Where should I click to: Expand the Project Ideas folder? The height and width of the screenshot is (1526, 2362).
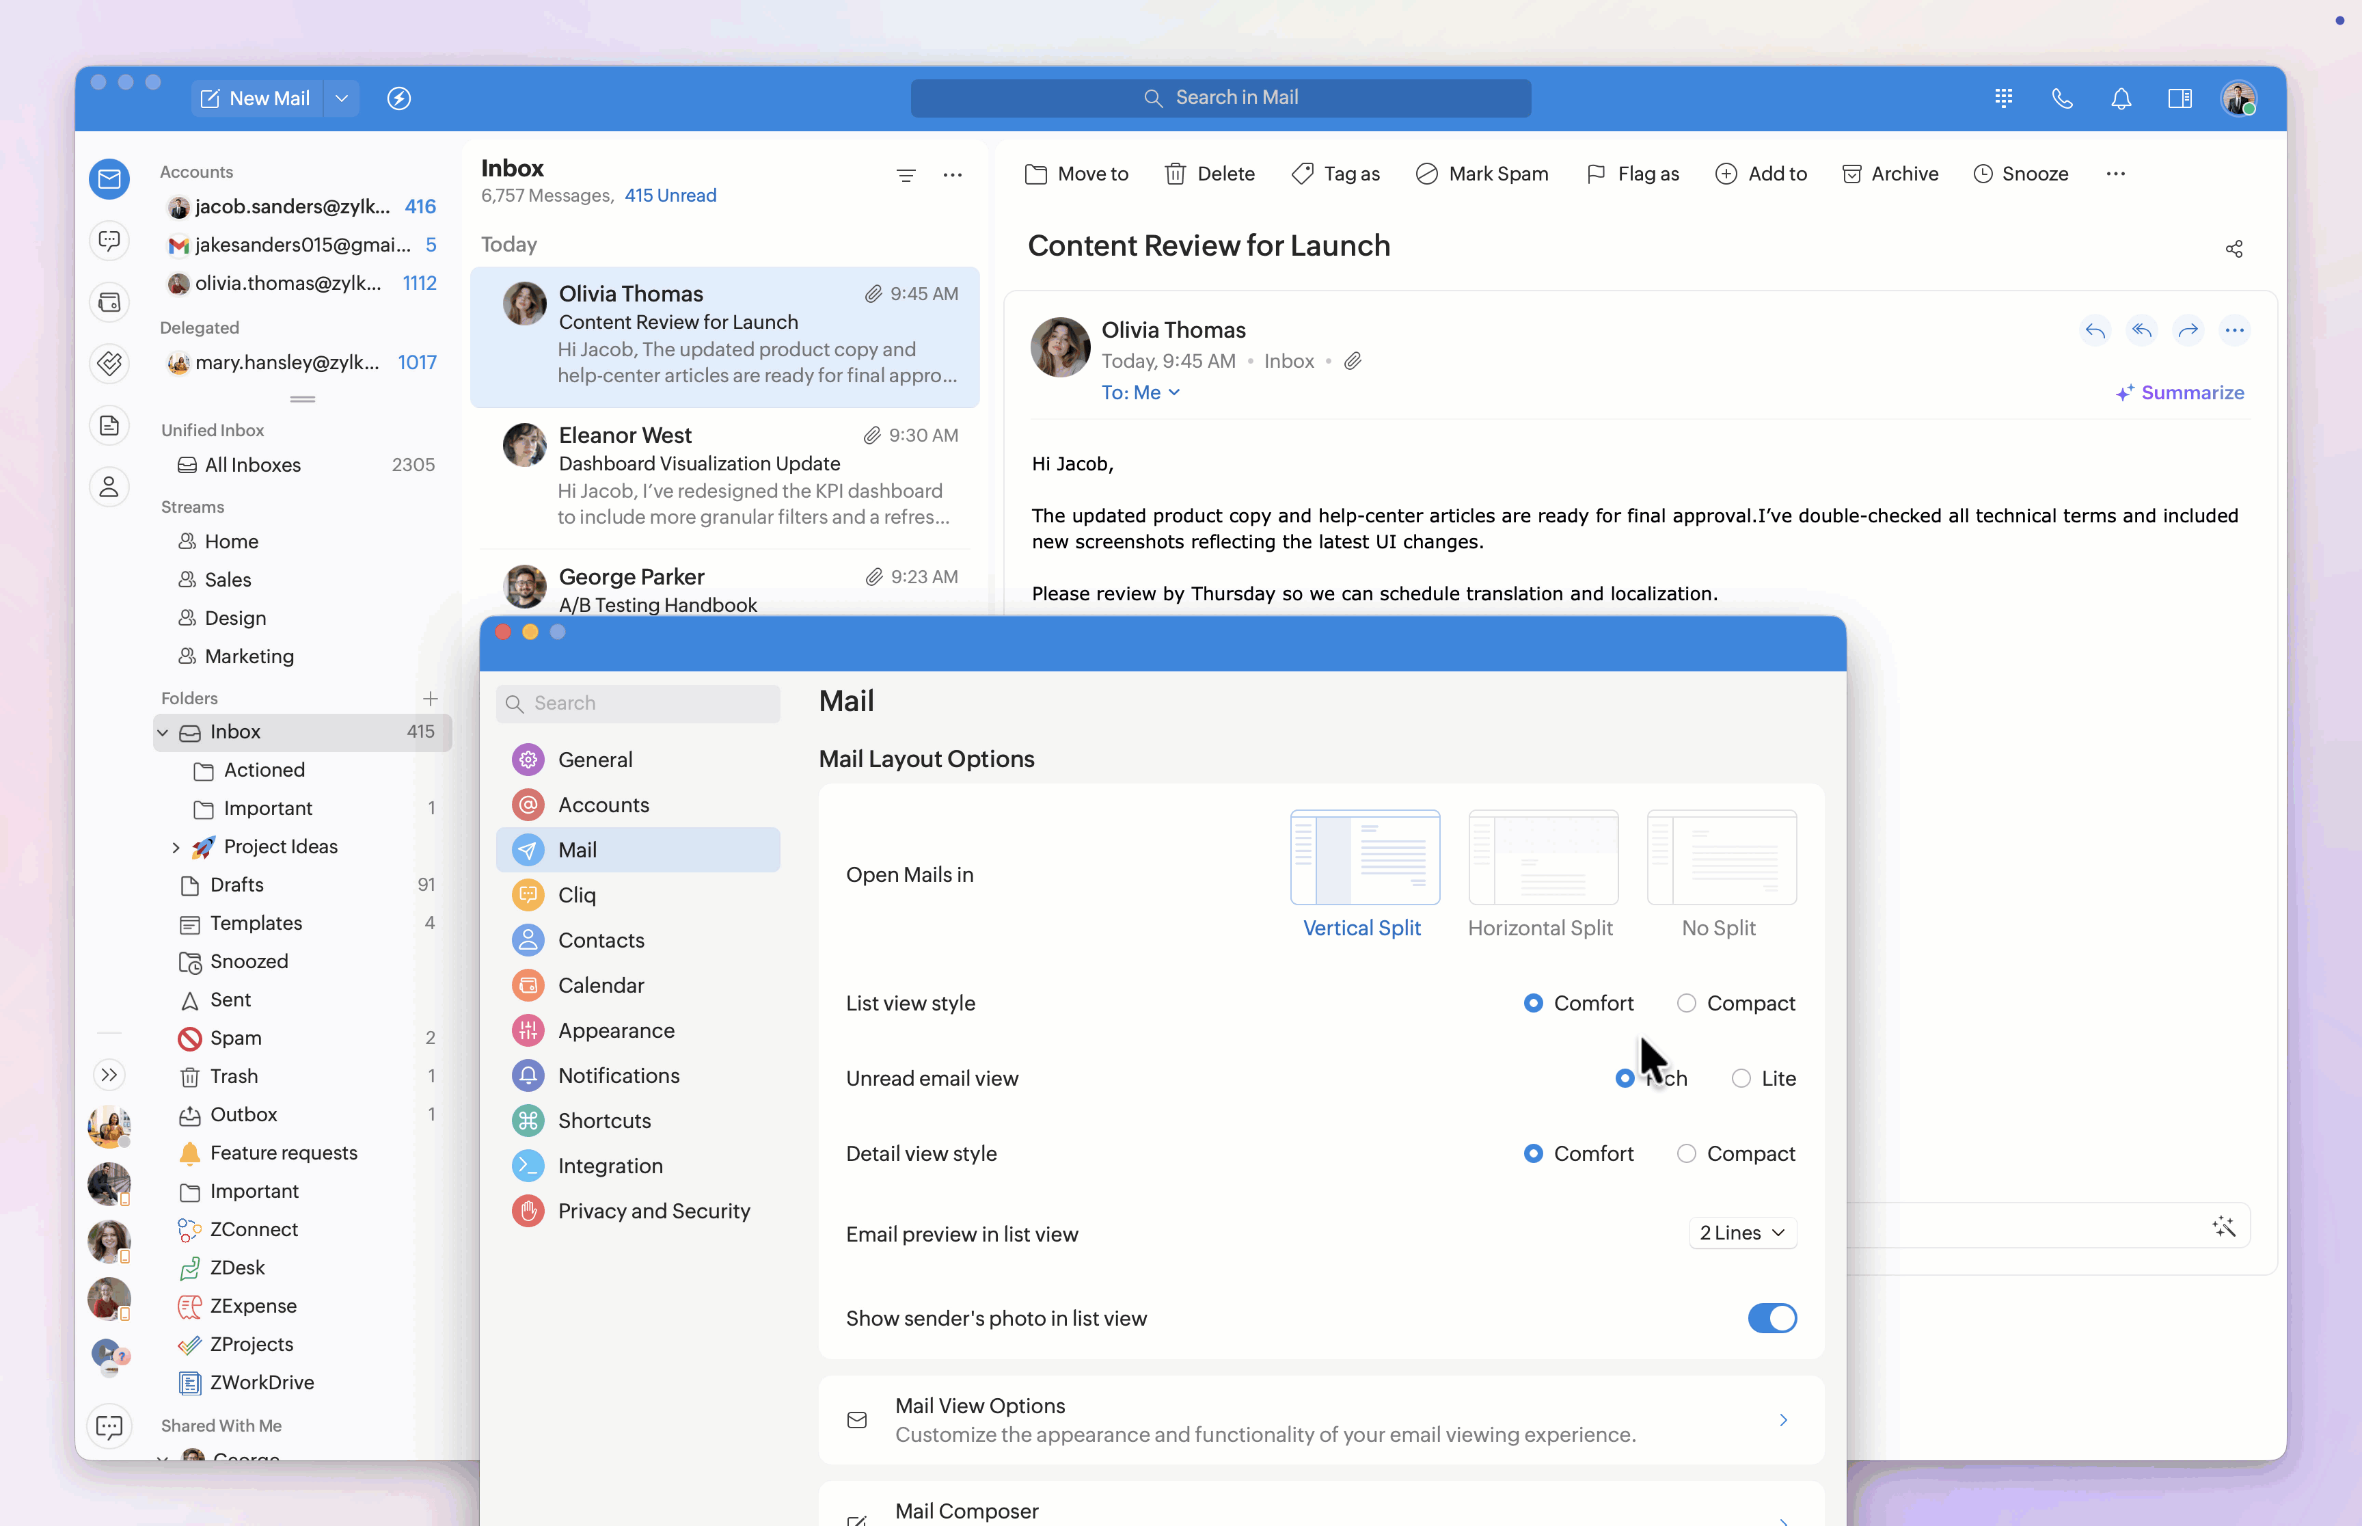coord(176,847)
